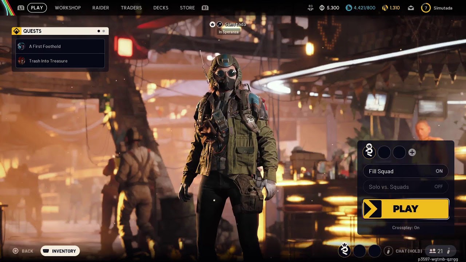Click the In Speranza status label

tap(229, 32)
